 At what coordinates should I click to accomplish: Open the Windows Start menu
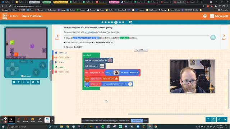tap(3, 126)
